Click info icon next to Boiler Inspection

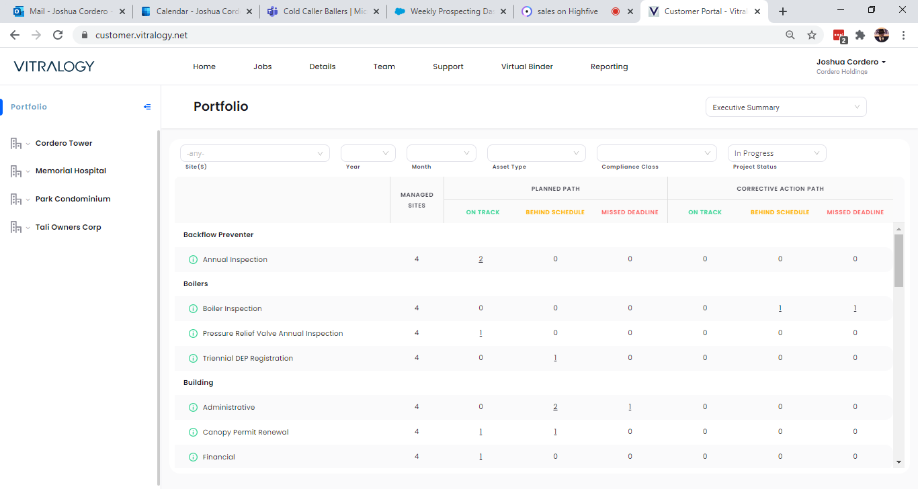(193, 309)
